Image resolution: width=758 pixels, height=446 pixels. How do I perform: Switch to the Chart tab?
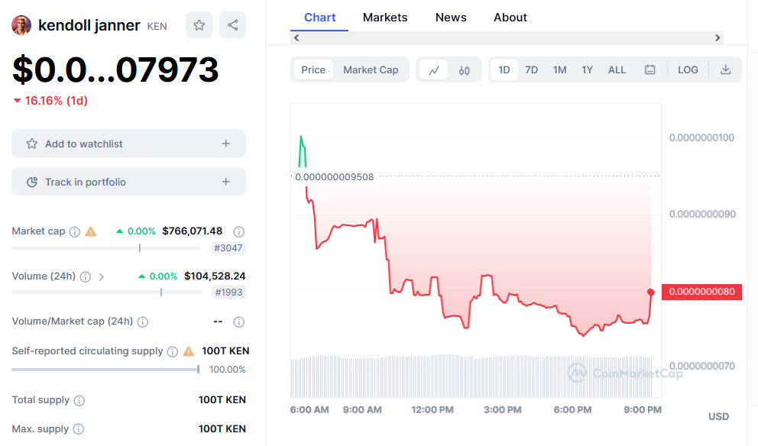click(319, 18)
